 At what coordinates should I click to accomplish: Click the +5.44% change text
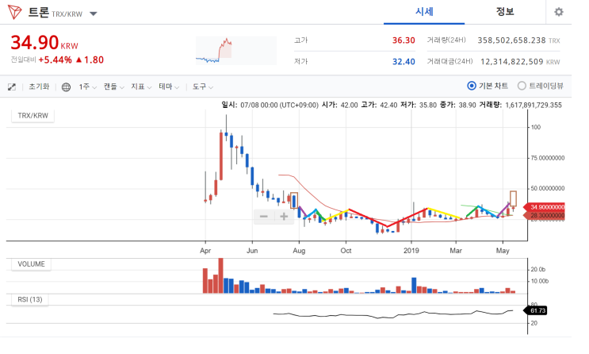point(55,60)
